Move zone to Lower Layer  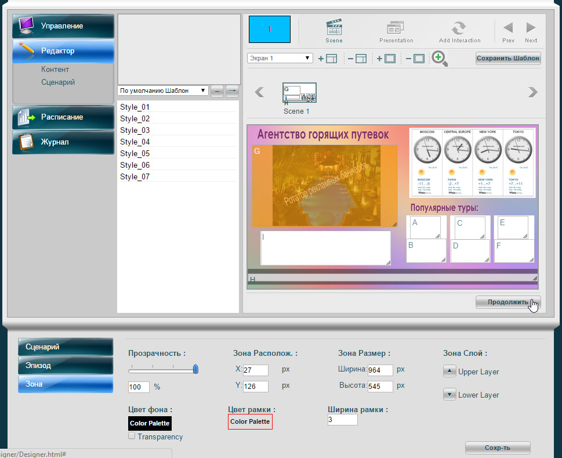point(449,395)
